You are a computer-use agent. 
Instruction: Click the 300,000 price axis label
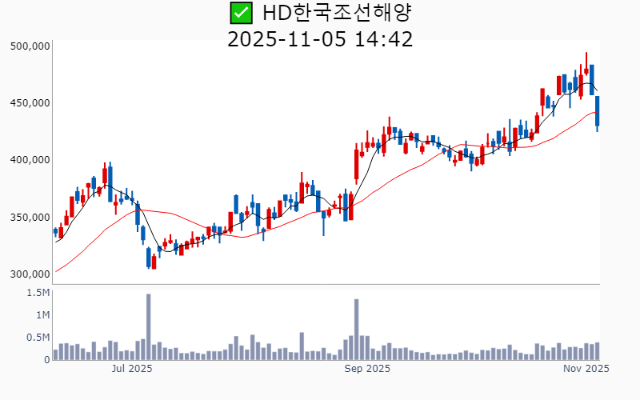click(x=30, y=274)
